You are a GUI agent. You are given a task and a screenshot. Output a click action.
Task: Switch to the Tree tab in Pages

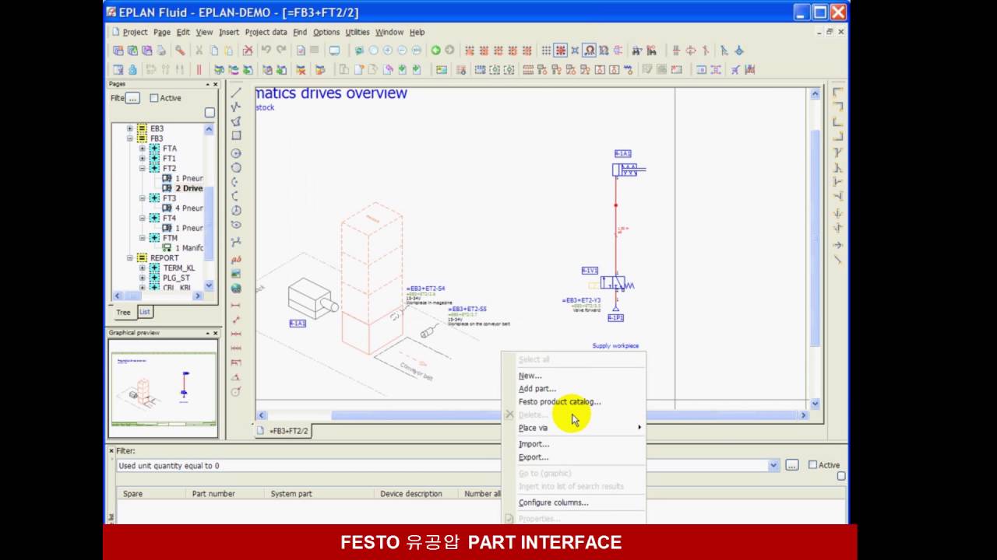coord(123,312)
